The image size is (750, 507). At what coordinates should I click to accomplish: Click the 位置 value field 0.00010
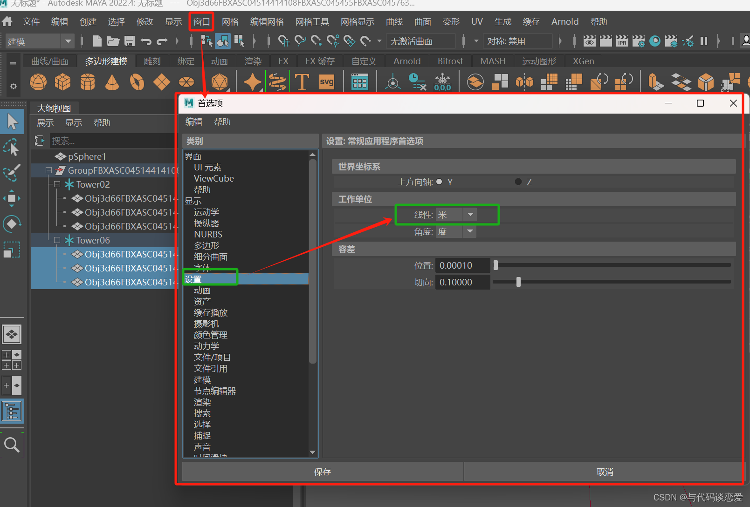[x=462, y=265]
